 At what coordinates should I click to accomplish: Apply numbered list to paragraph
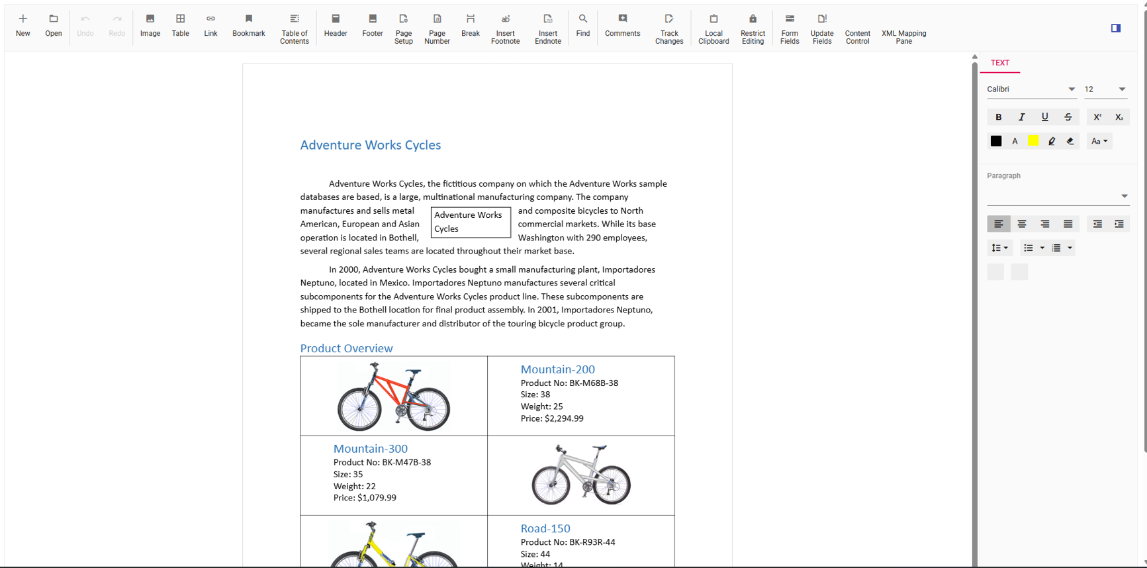(1056, 248)
